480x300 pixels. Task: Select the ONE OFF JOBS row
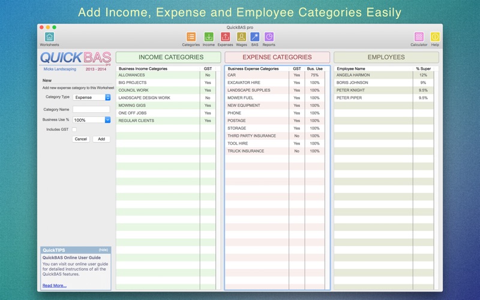(x=166, y=113)
